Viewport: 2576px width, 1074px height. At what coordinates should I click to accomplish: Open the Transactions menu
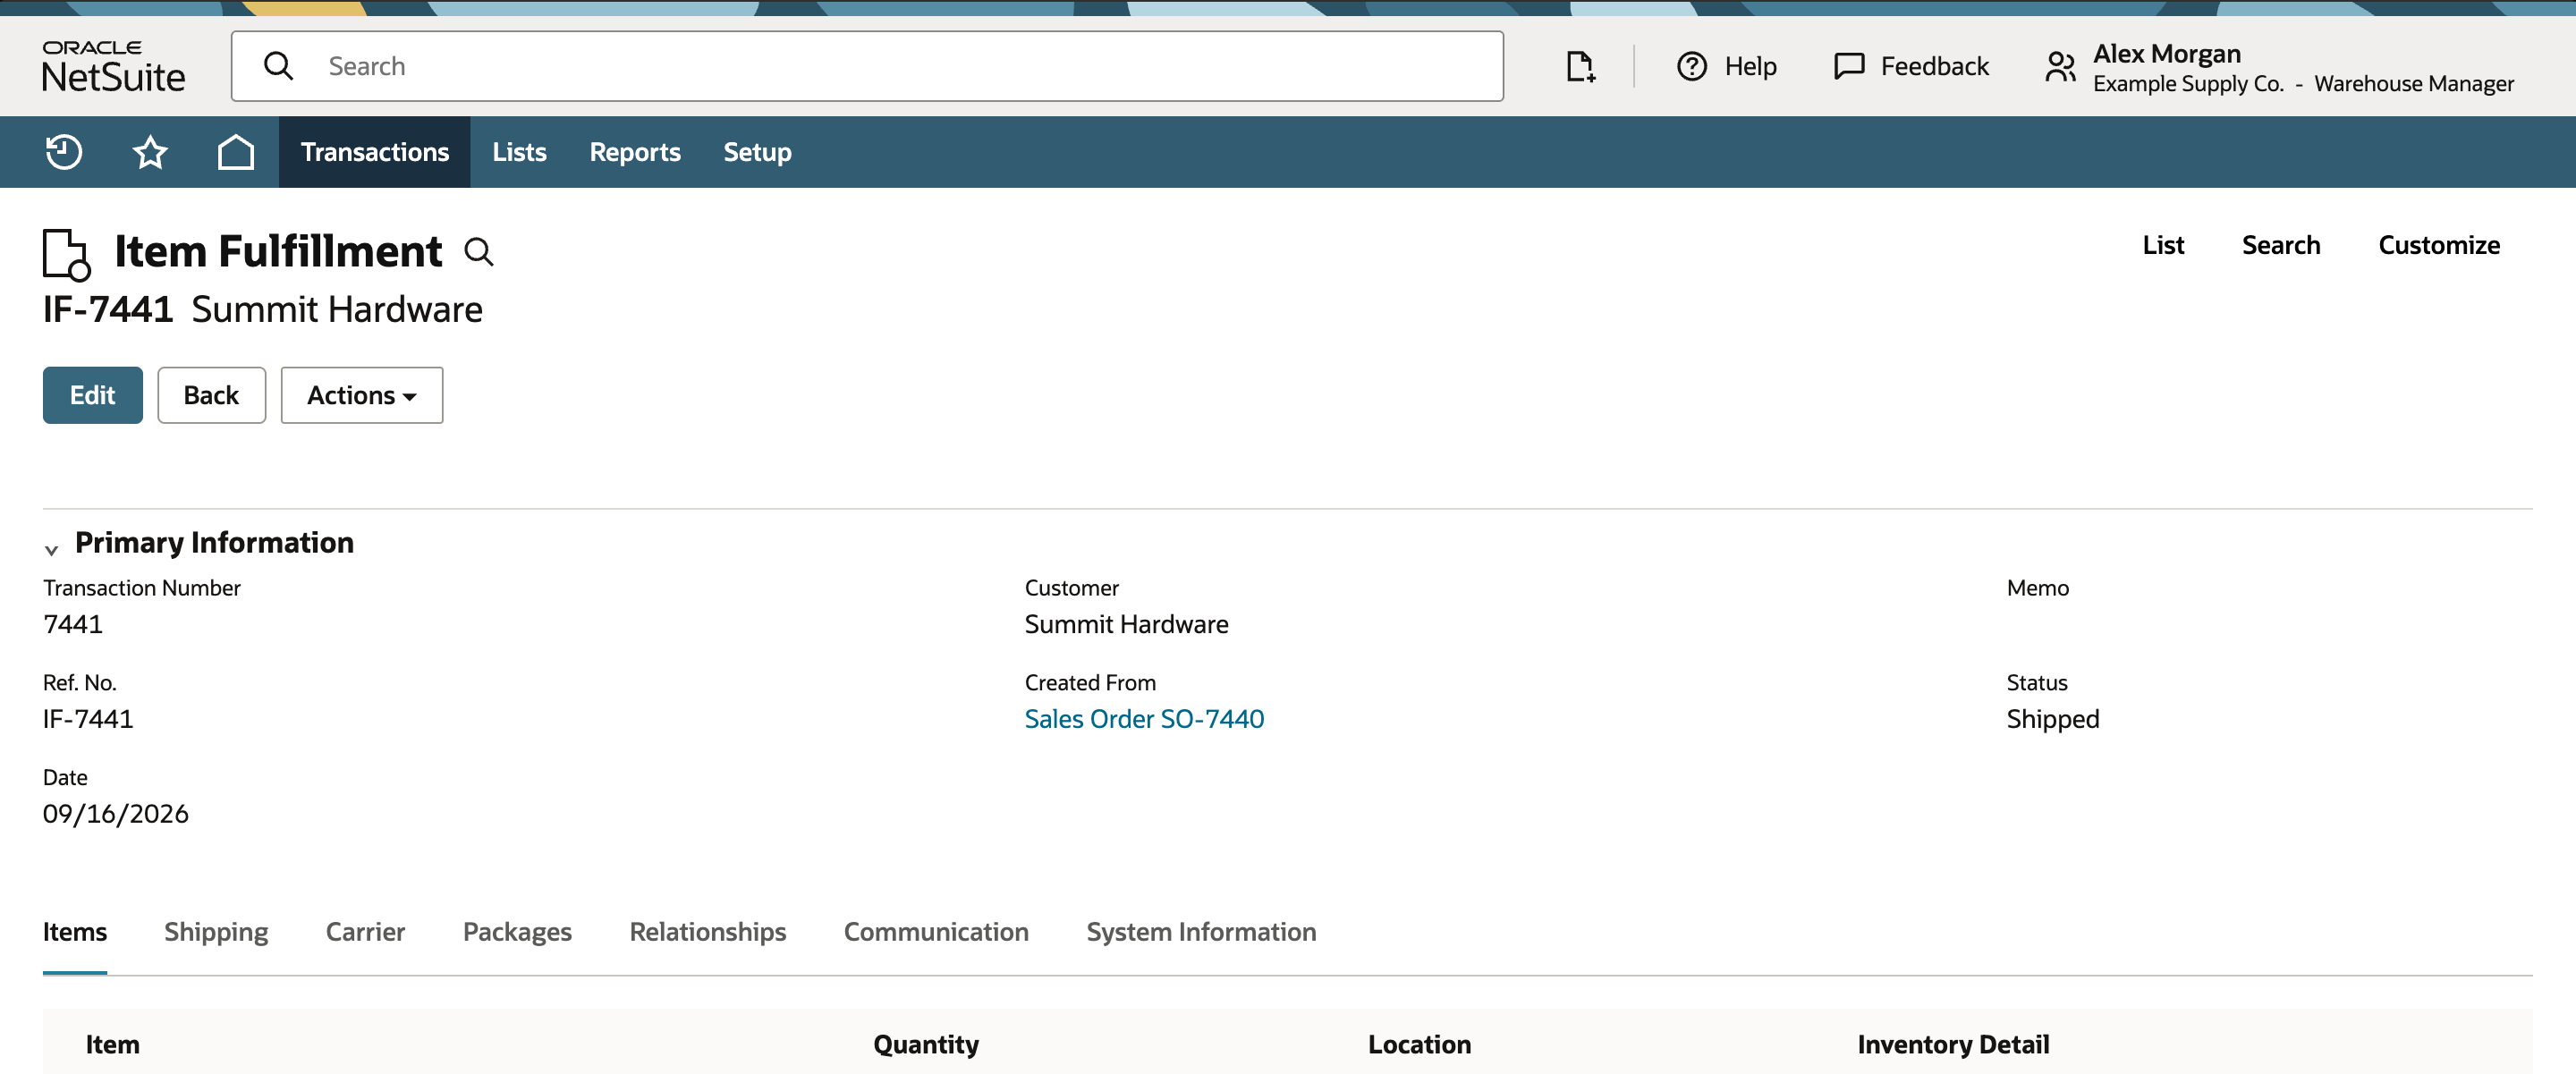[375, 152]
